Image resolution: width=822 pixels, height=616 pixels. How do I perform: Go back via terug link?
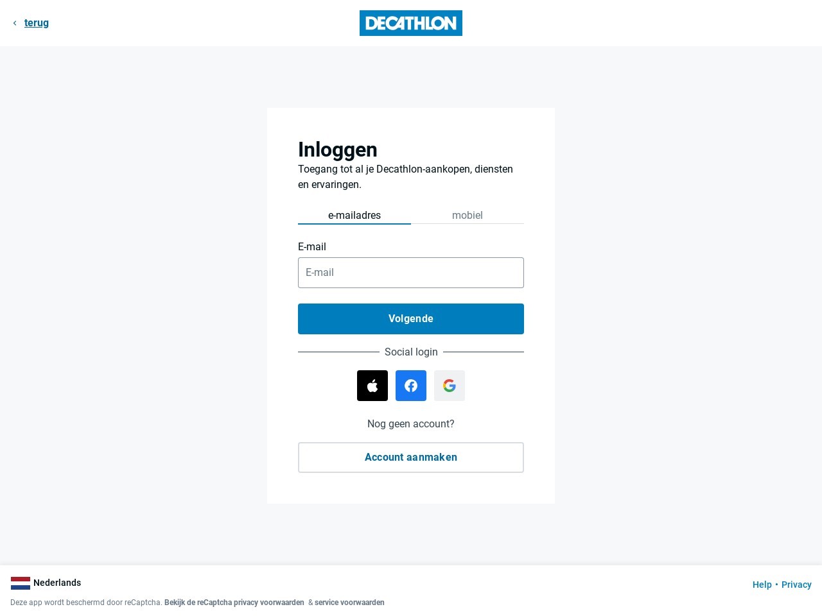point(37,23)
